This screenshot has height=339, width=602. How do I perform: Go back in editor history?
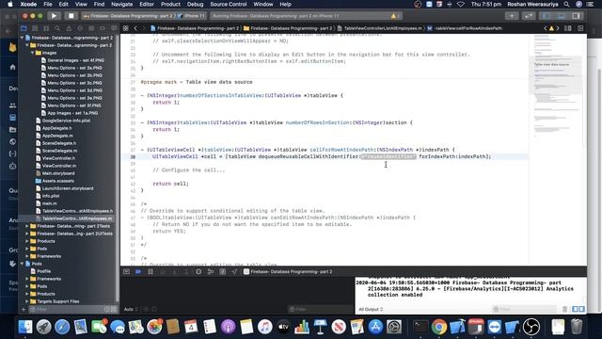pyautogui.click(x=135, y=28)
